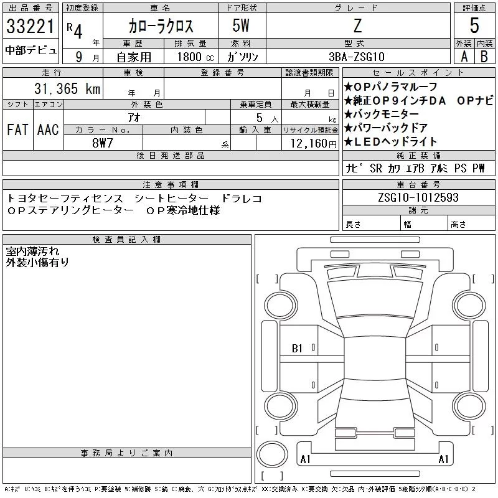The height and width of the screenshot is (498, 498).
Task: Click the model code 3BA-ZSG10
Action: (x=357, y=57)
